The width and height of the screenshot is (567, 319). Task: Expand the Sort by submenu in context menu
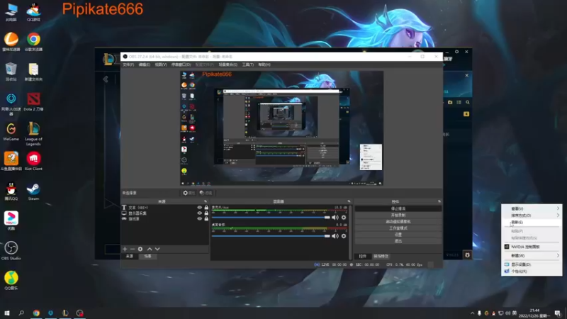tap(532, 216)
